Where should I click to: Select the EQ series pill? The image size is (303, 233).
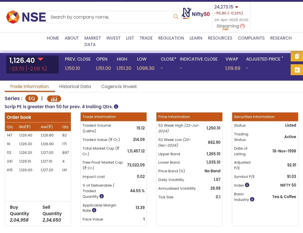click(32, 99)
